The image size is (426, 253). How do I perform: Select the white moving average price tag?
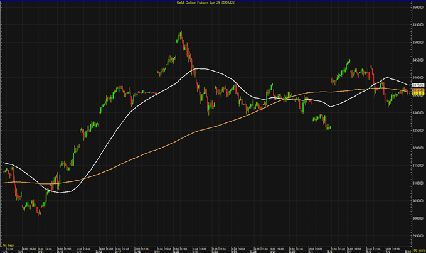click(x=418, y=85)
